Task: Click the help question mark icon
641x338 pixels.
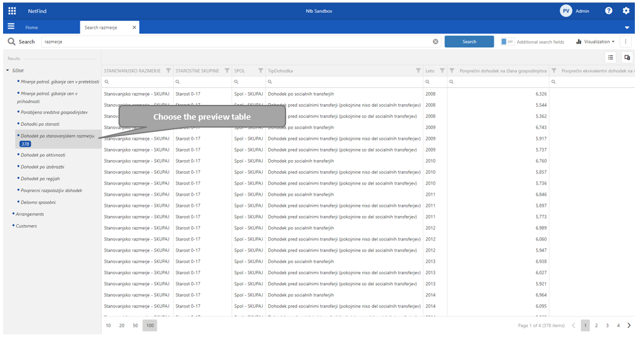Action: 608,10
